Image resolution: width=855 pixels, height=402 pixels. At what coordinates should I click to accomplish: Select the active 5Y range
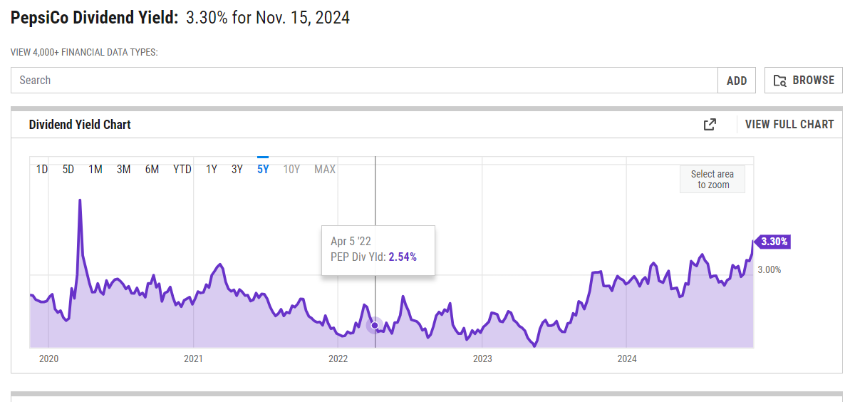(x=263, y=169)
